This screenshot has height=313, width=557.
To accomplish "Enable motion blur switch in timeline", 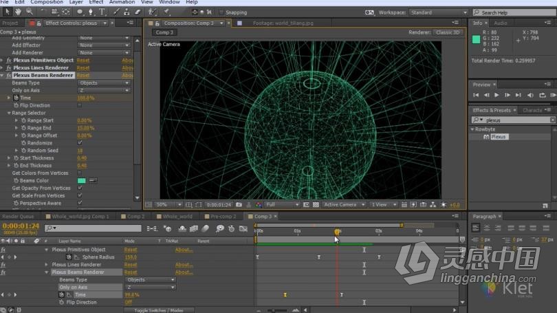I will tap(206, 228).
